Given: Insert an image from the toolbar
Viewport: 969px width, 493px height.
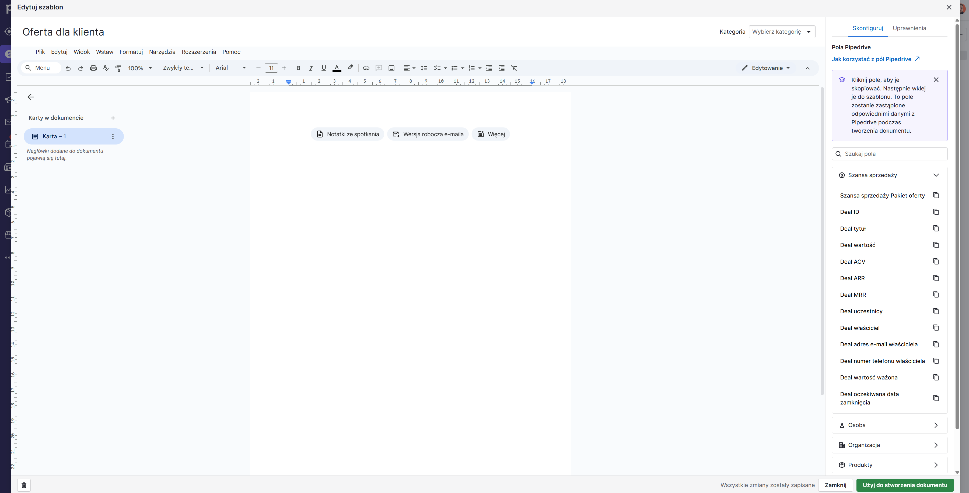Looking at the screenshot, I should [x=391, y=68].
